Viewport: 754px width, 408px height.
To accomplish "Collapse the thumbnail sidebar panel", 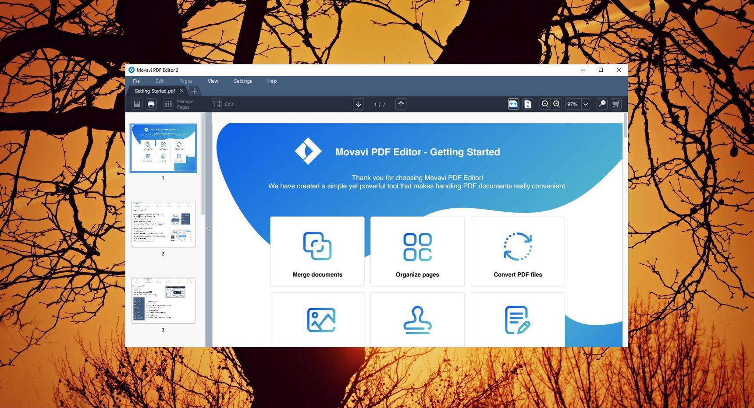I will [208, 229].
